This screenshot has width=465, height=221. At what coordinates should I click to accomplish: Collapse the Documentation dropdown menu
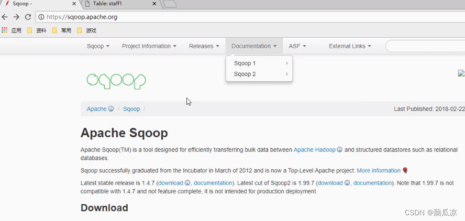click(254, 46)
